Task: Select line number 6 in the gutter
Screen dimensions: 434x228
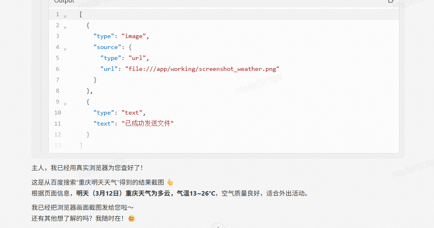Action: coord(58,69)
